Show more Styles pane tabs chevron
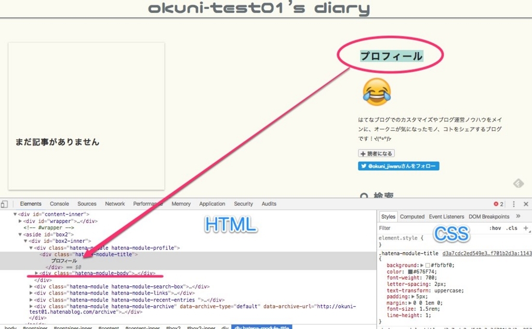This screenshot has height=329, width=532. tap(518, 216)
